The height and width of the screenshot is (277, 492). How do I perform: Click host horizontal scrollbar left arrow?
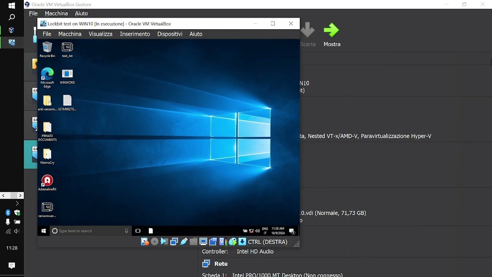coord(3,195)
